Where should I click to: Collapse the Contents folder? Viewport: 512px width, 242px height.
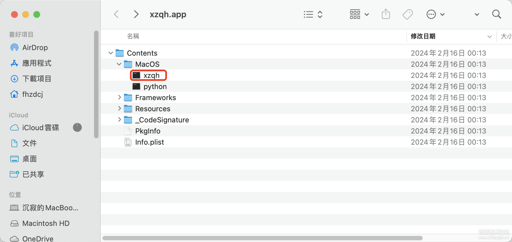(x=111, y=53)
